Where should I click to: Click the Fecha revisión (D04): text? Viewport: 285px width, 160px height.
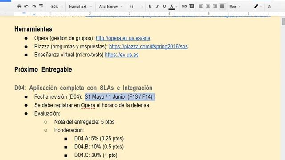tap(58, 97)
